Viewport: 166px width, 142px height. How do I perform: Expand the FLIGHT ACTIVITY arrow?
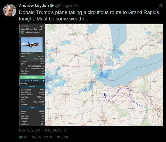(x=43, y=80)
